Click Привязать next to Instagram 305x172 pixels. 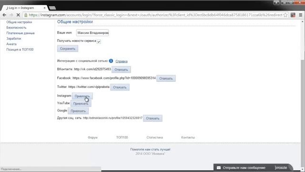pos(82,96)
